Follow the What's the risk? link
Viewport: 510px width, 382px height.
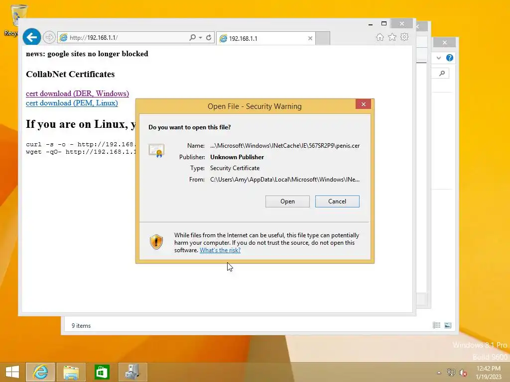point(220,250)
